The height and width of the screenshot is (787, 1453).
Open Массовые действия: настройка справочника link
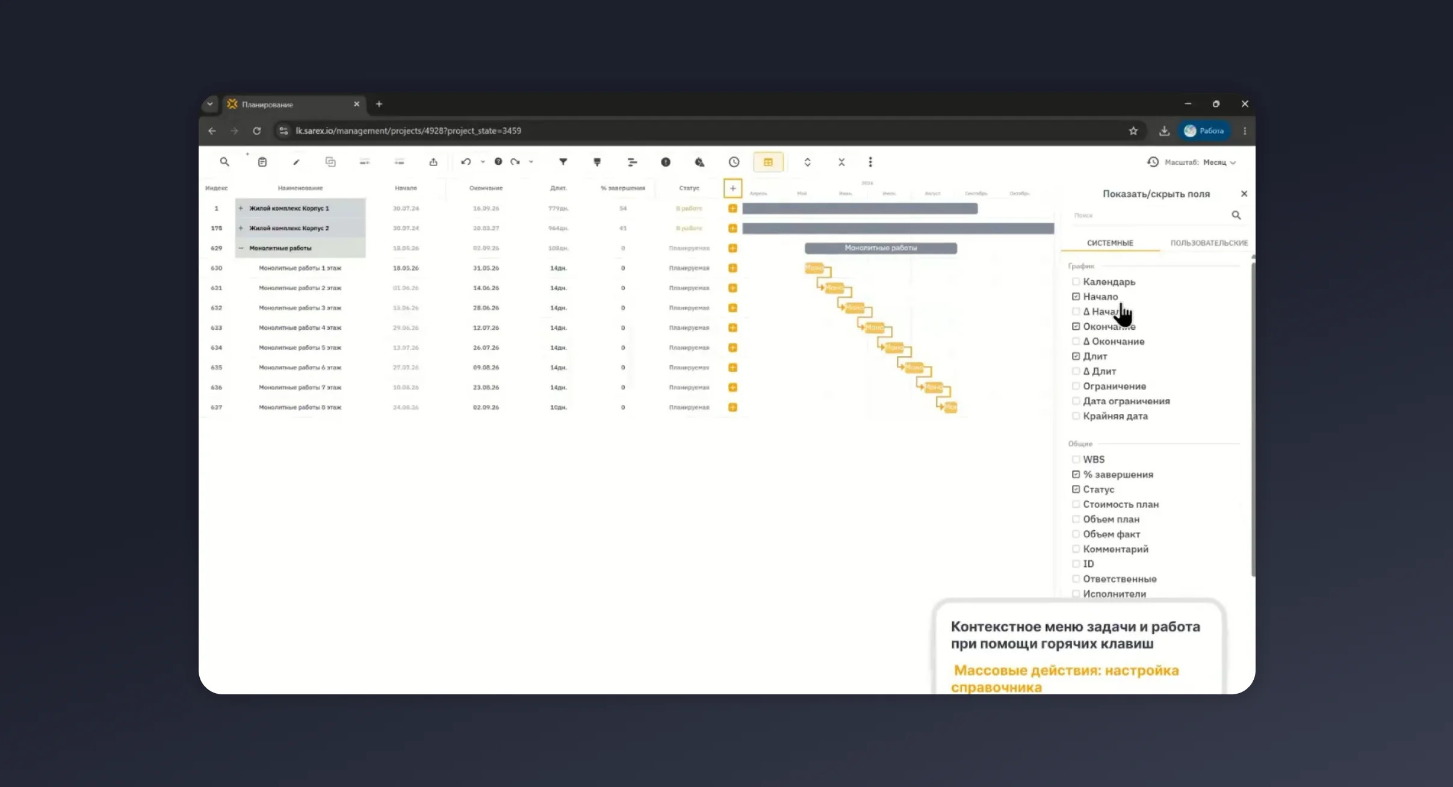click(1065, 678)
